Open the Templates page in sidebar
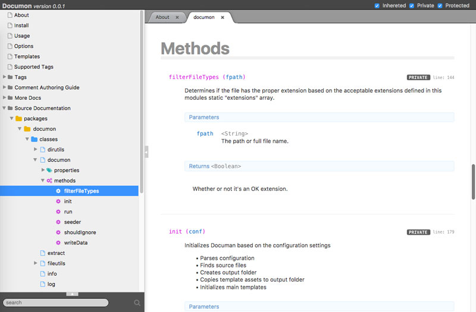 coord(27,56)
